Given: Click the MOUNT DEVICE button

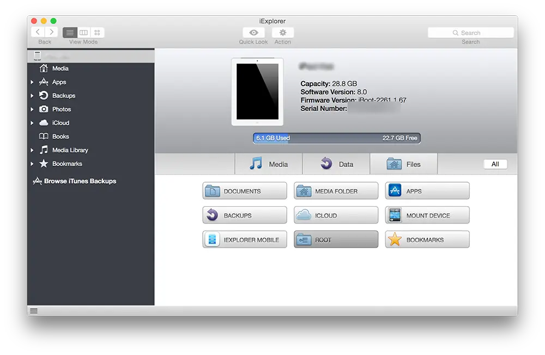Looking at the screenshot, I should 427,215.
